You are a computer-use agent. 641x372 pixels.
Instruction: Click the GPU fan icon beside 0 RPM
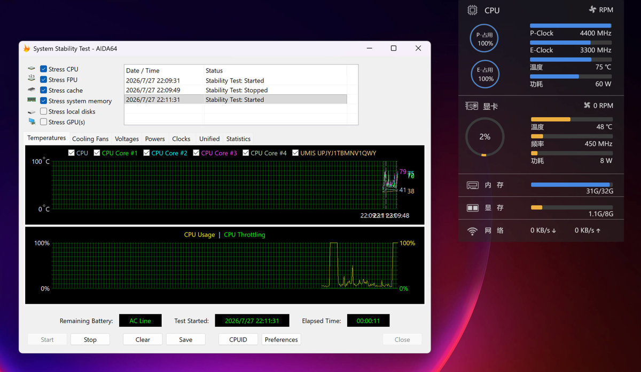pos(588,106)
